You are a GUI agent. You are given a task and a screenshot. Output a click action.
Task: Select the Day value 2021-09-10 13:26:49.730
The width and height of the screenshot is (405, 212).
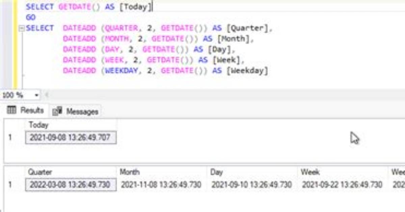[252, 185]
